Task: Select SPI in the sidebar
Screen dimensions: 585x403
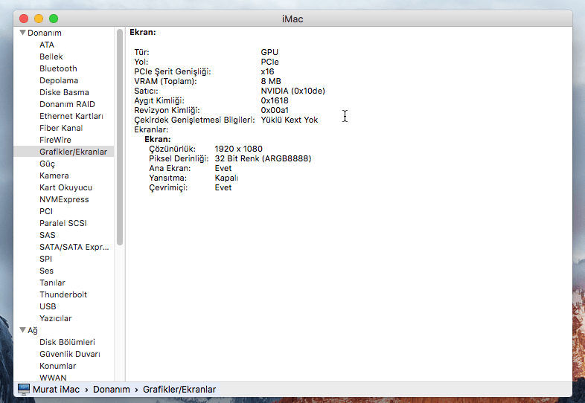Action: point(45,259)
